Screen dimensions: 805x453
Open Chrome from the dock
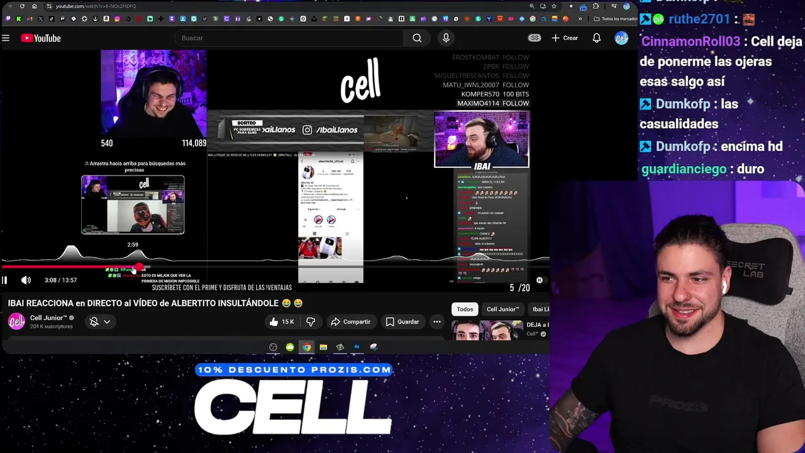306,347
